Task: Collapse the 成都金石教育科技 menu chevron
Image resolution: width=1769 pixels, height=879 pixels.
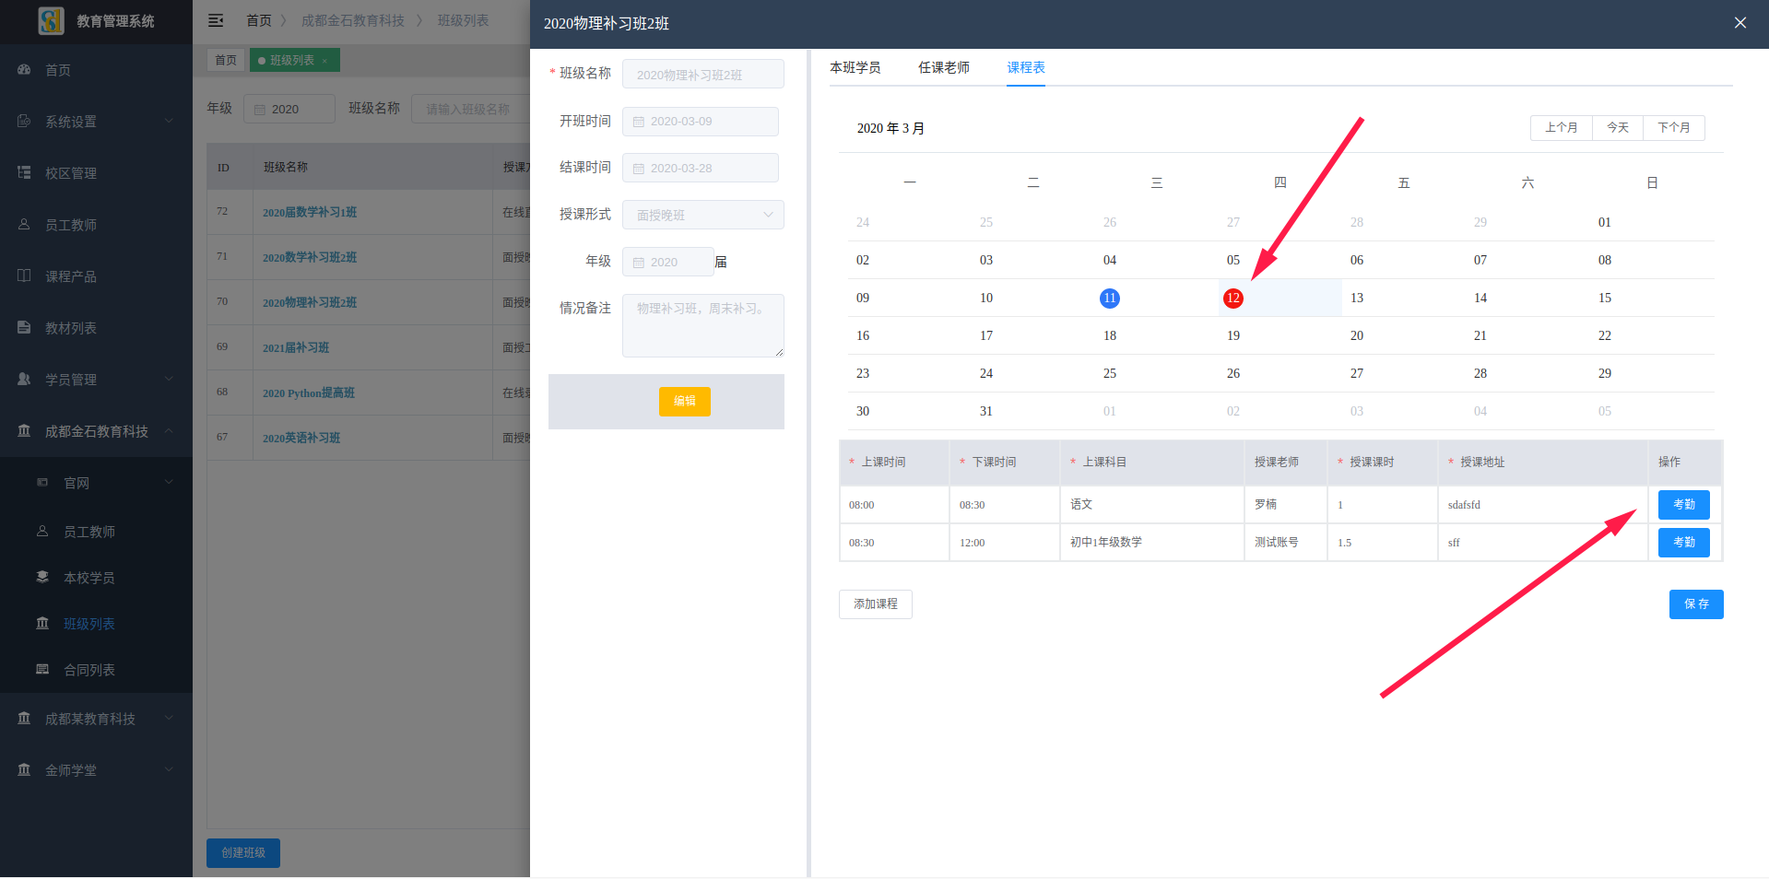Action: pyautogui.click(x=169, y=431)
